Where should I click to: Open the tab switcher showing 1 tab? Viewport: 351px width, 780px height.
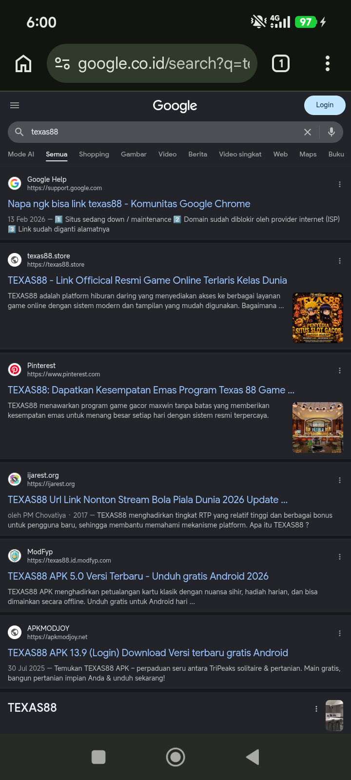pos(281,63)
